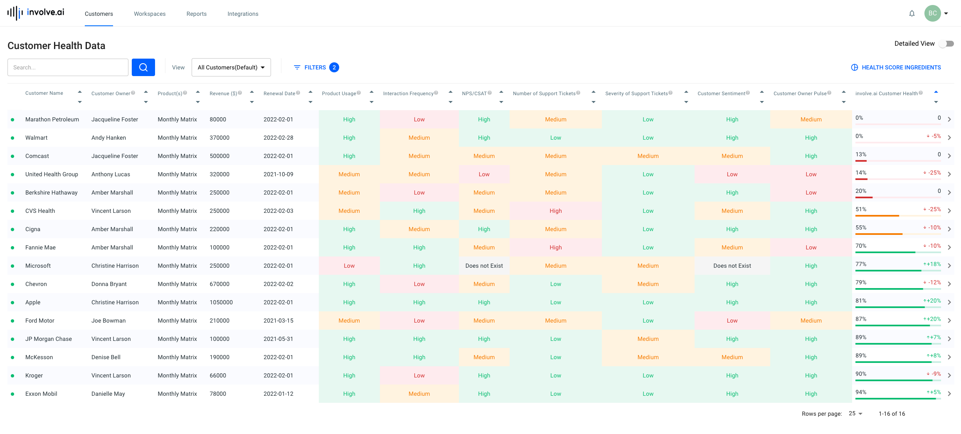This screenshot has width=961, height=434.
Task: Show info tooltip for Customer Sentiment column
Action: point(748,93)
